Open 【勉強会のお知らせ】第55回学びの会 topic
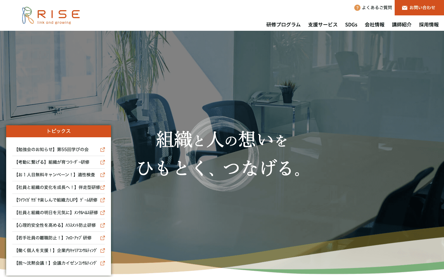The height and width of the screenshot is (277, 444). [x=59, y=150]
